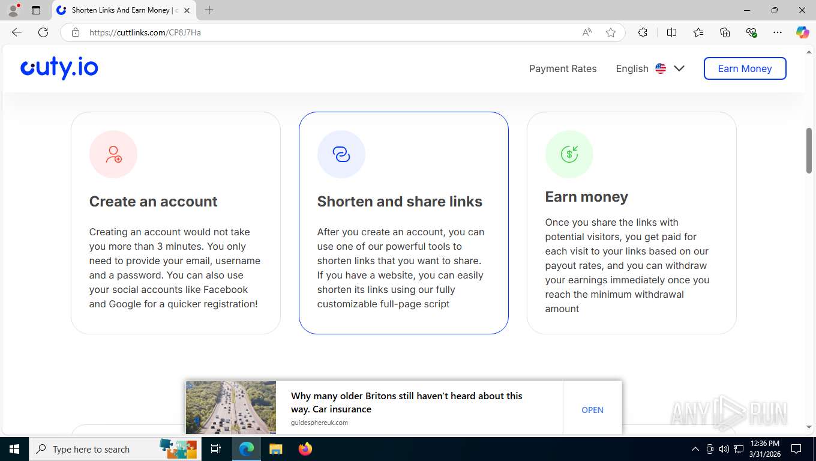Open the Copilot sidebar
This screenshot has width=816, height=461.
pyautogui.click(x=803, y=32)
